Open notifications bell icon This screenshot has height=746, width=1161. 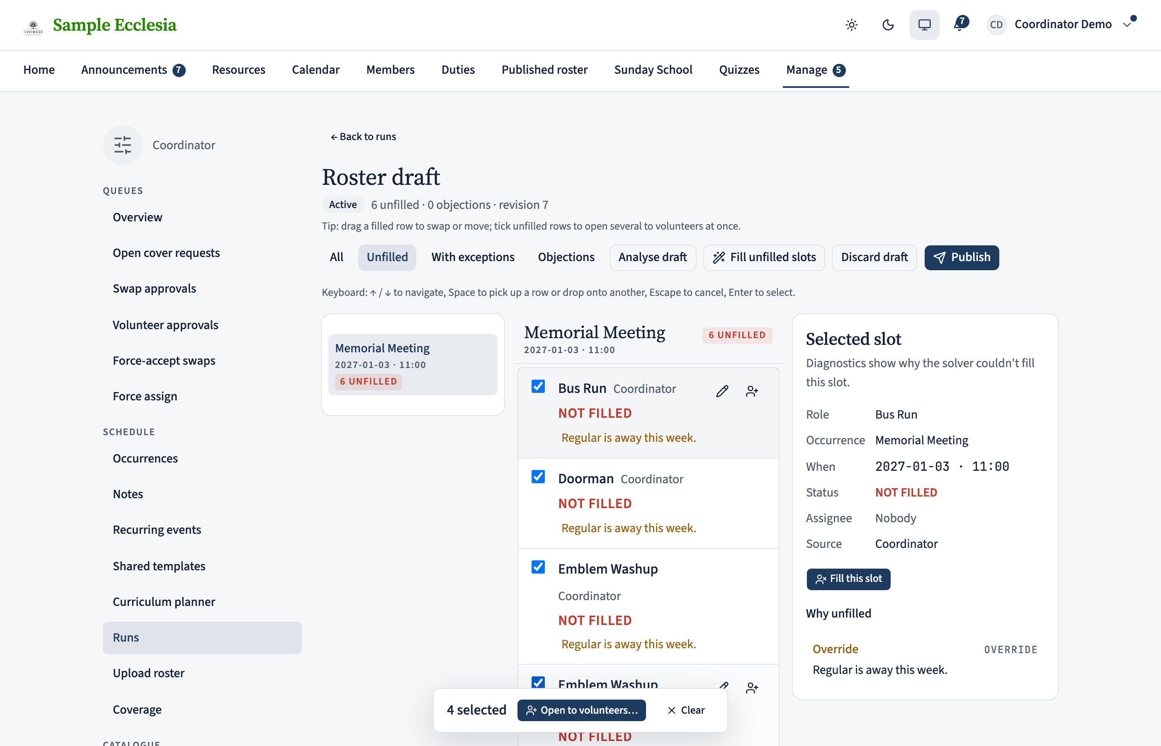click(x=960, y=24)
